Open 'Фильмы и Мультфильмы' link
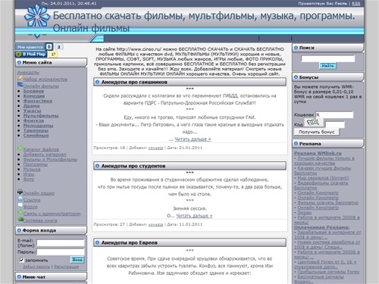This screenshot has height=284, width=379. click(50, 160)
